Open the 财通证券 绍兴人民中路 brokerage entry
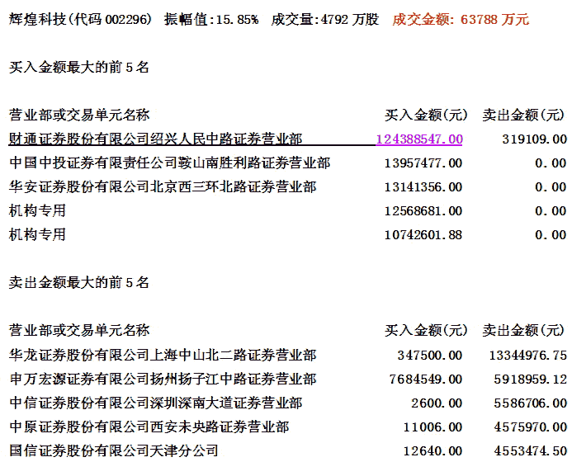This screenshot has height=462, width=572. [x=155, y=139]
